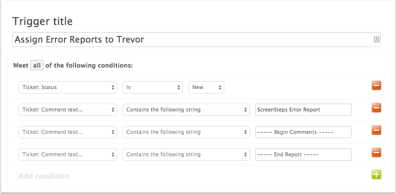
Task: Delete the End Report condition row
Action: [x=376, y=153]
